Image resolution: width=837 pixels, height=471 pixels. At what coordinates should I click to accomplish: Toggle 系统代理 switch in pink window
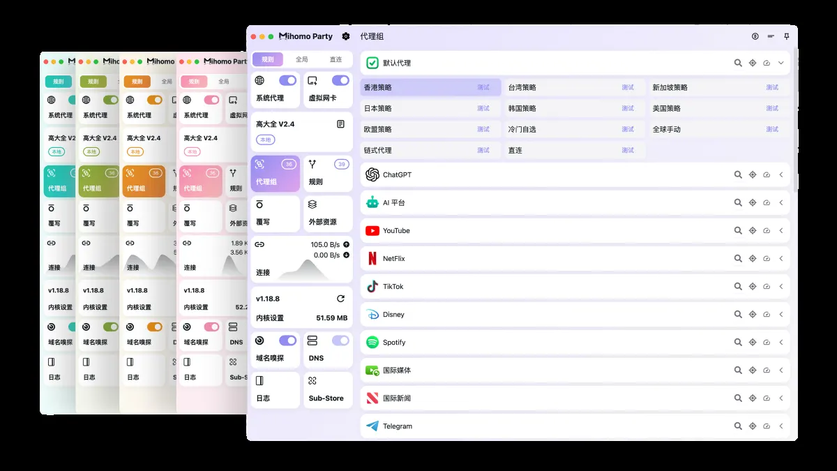[211, 100]
